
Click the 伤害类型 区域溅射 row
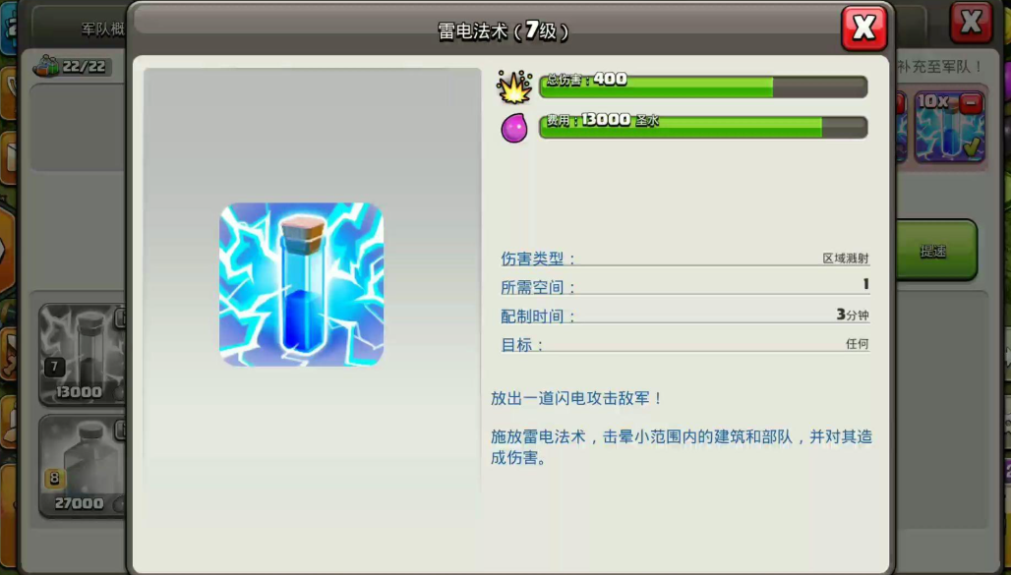[x=684, y=258]
